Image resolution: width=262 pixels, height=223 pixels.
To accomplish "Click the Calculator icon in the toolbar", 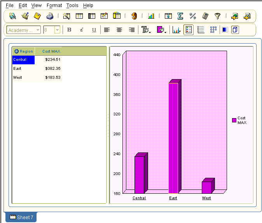I will pos(205,16).
